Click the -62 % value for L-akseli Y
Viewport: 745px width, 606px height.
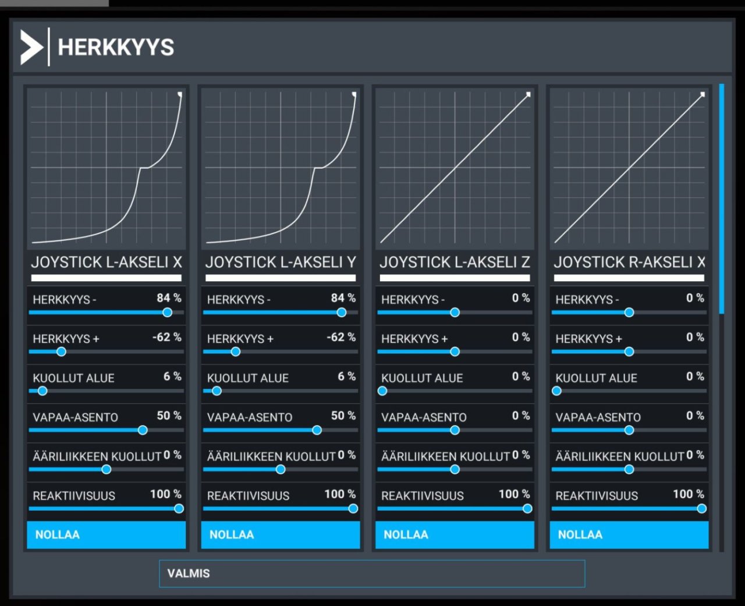click(x=341, y=337)
